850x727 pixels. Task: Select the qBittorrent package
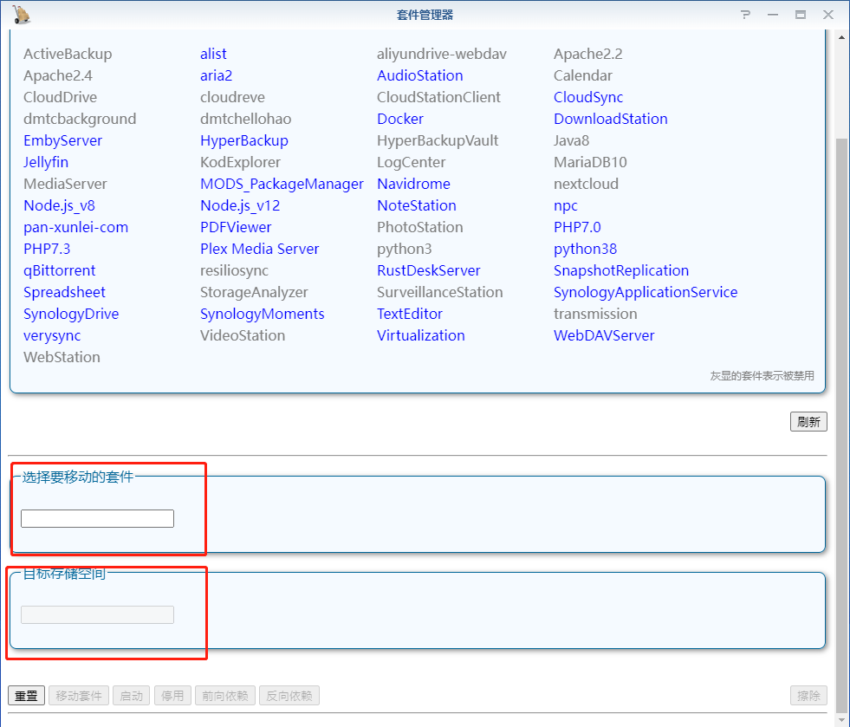(59, 270)
